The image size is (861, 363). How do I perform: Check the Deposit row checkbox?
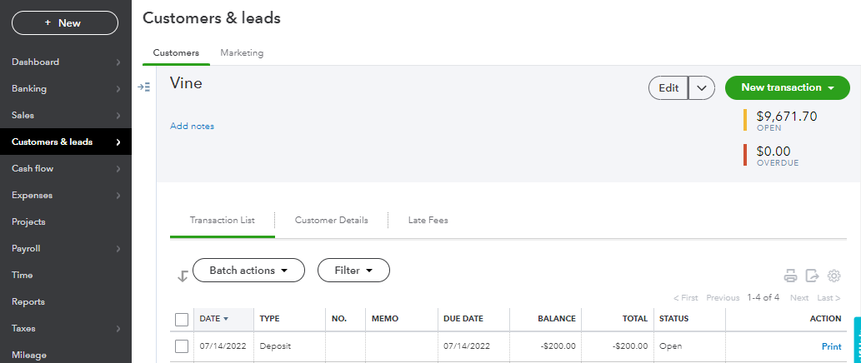[182, 346]
